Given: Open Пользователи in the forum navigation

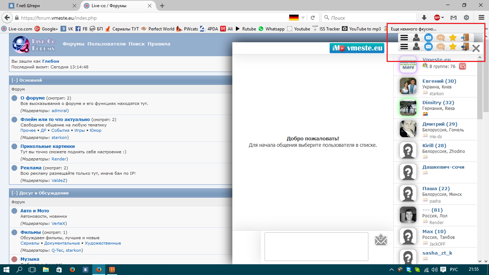Looking at the screenshot, I should 106,44.
